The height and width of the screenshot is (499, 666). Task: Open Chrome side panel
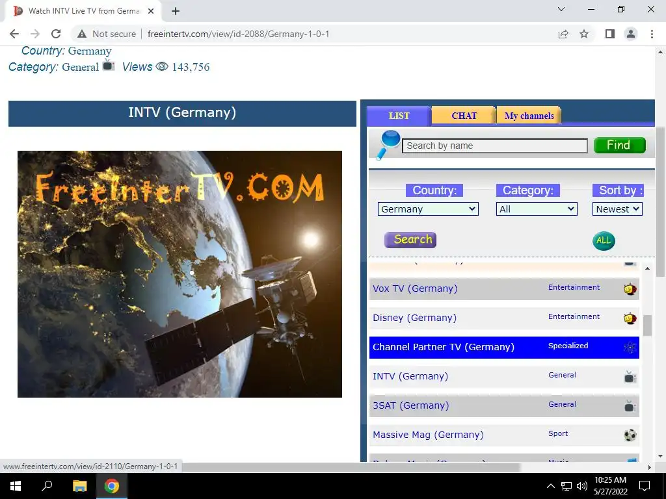pyautogui.click(x=610, y=34)
